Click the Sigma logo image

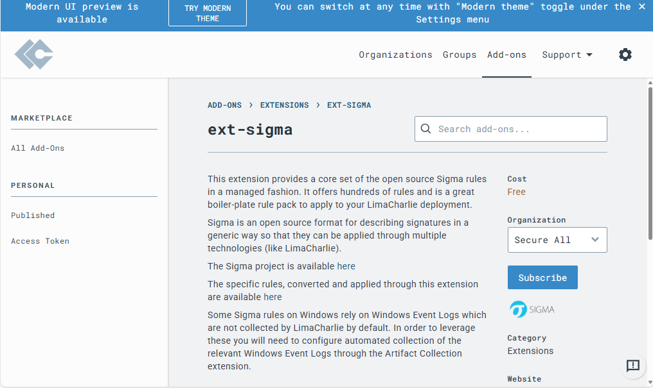[532, 310]
